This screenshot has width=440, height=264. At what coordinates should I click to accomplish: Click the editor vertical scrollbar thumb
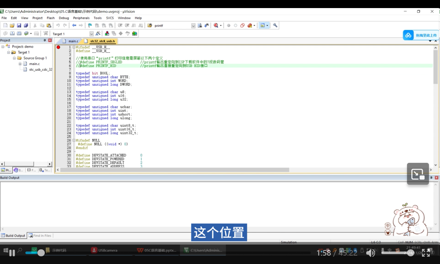coord(436,67)
